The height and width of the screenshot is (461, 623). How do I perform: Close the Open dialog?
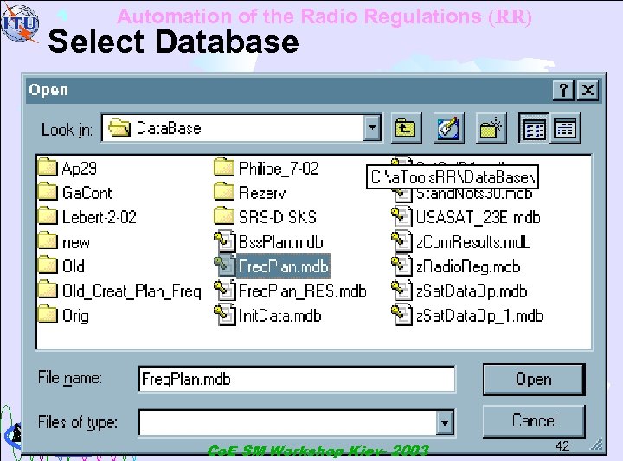(x=588, y=90)
